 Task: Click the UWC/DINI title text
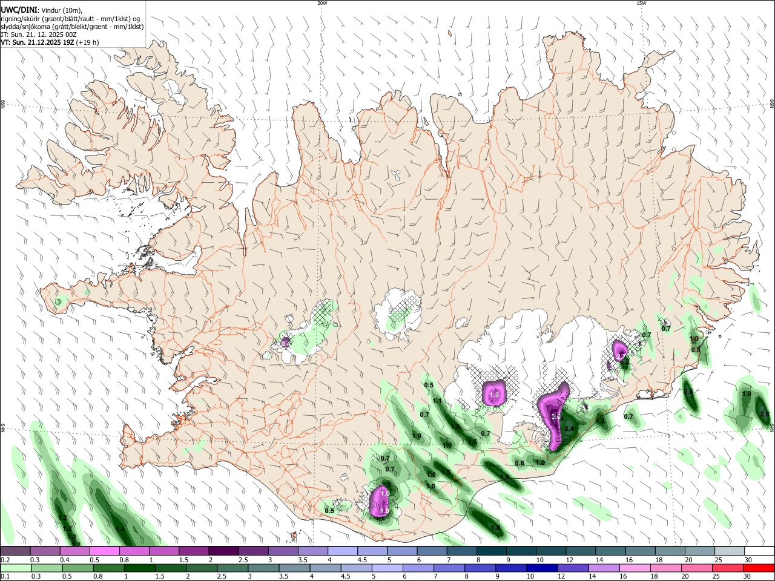[x=19, y=10]
